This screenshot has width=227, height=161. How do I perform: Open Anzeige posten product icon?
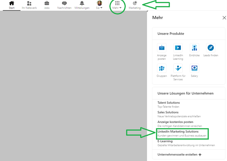[x=162, y=47]
